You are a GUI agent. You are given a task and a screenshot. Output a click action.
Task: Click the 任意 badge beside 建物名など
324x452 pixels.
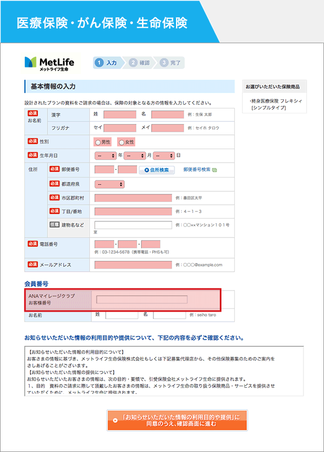(x=55, y=225)
